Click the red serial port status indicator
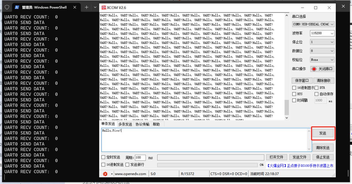 point(314,69)
